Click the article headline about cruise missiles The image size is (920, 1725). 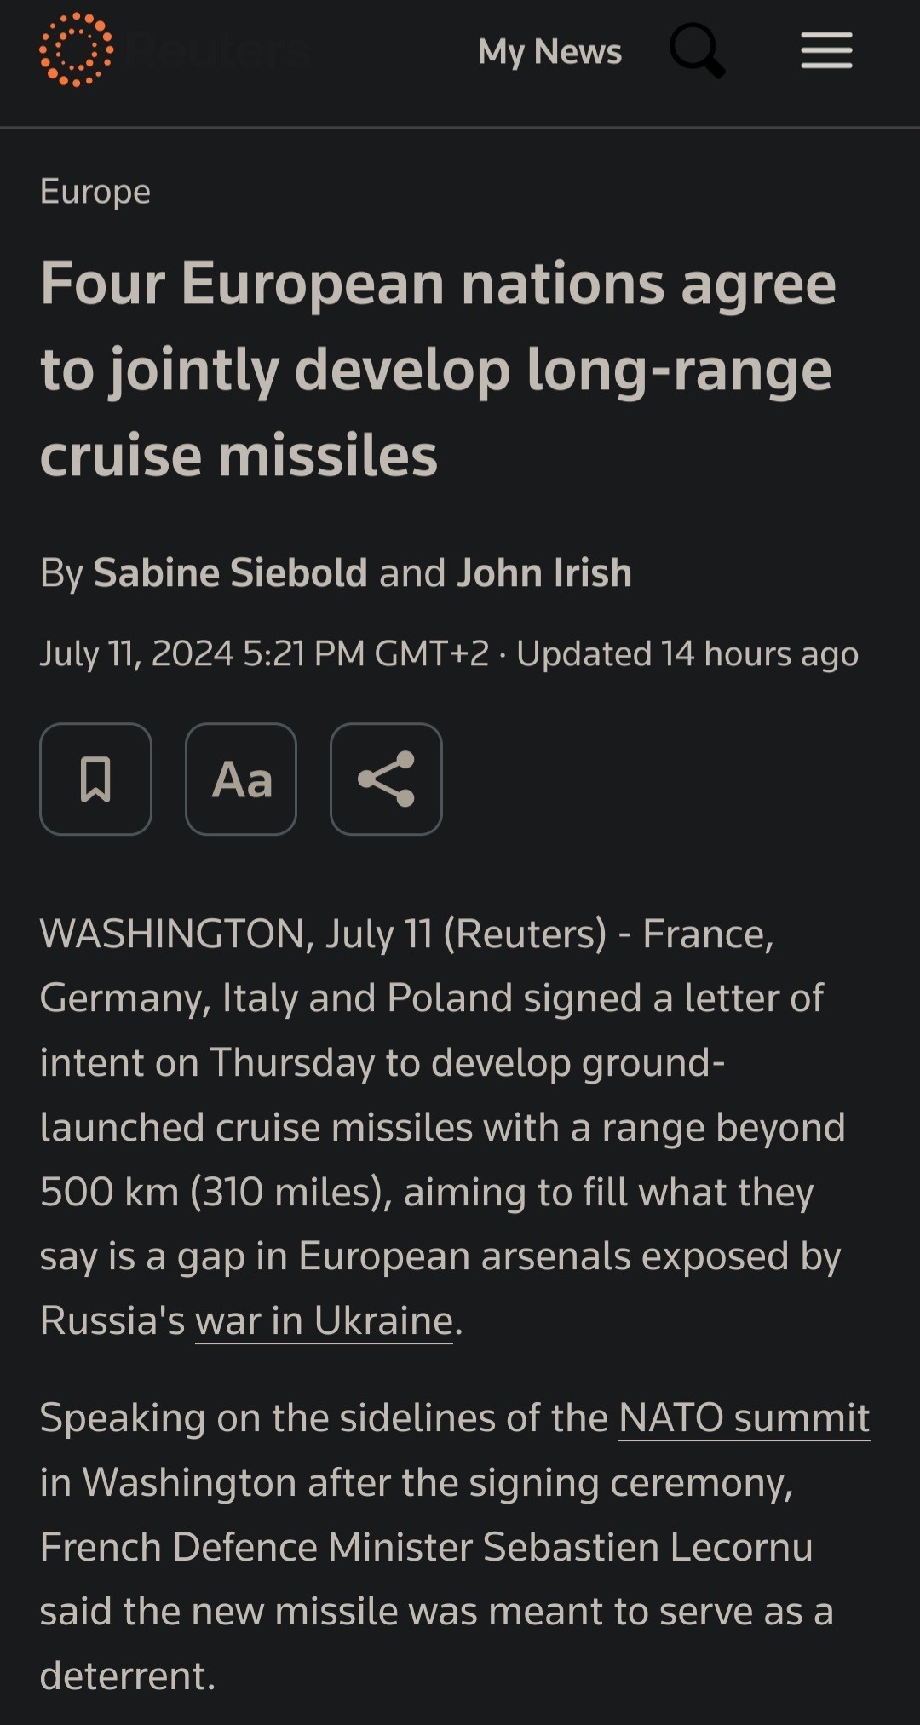pyautogui.click(x=438, y=369)
